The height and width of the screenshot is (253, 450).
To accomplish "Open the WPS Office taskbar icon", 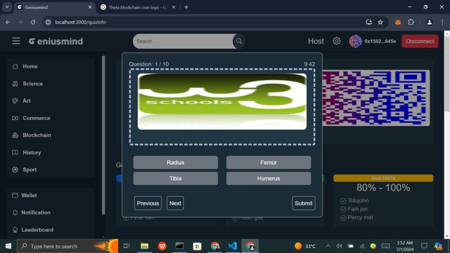I will coord(162,246).
